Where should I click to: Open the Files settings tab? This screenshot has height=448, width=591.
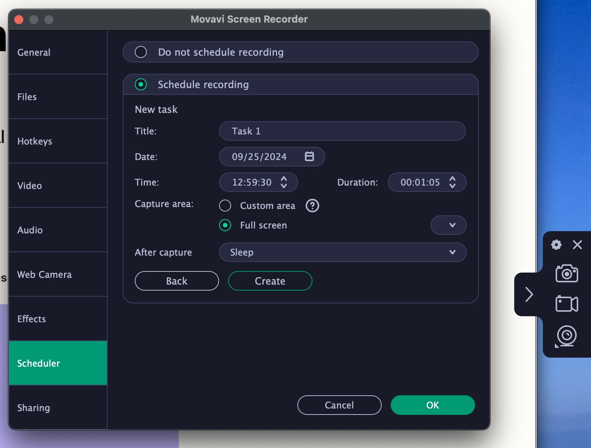[58, 97]
